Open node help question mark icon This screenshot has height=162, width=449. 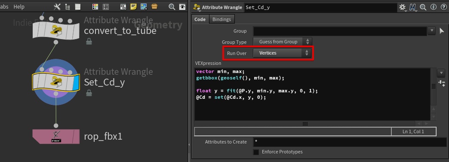point(443,7)
